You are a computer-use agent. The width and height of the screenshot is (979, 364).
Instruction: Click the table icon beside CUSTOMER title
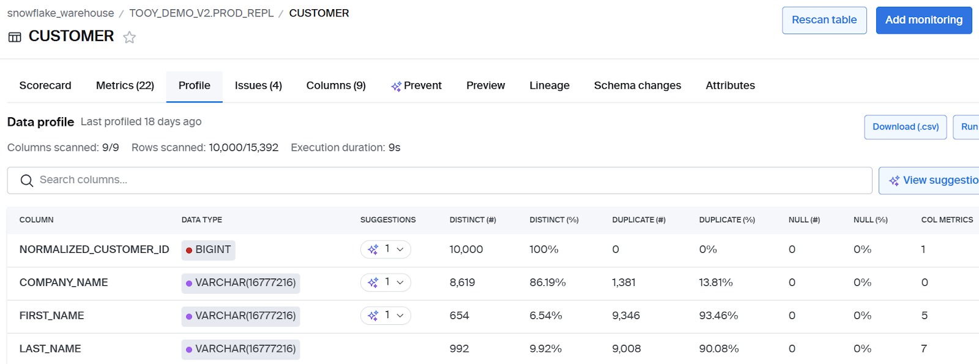[x=15, y=37]
